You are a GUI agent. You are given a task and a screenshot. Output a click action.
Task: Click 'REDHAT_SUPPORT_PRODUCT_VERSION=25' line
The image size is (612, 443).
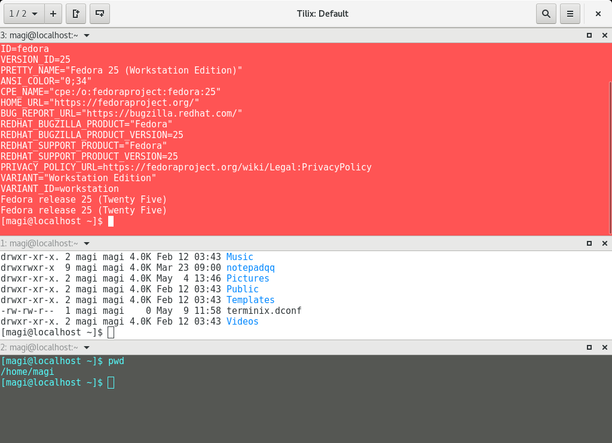tap(90, 157)
